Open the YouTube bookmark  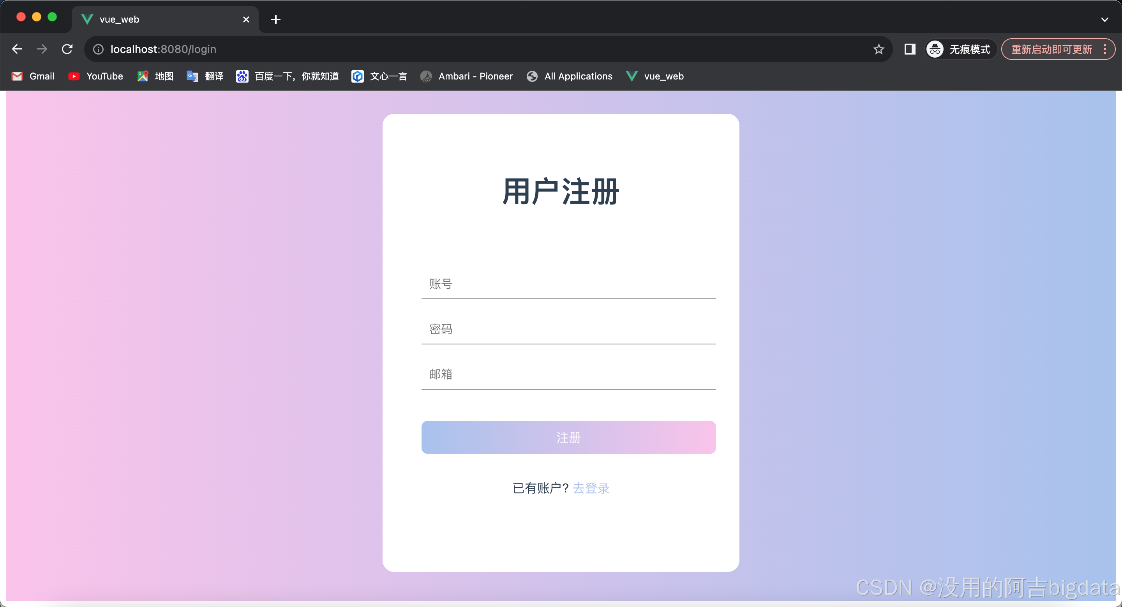pos(96,76)
